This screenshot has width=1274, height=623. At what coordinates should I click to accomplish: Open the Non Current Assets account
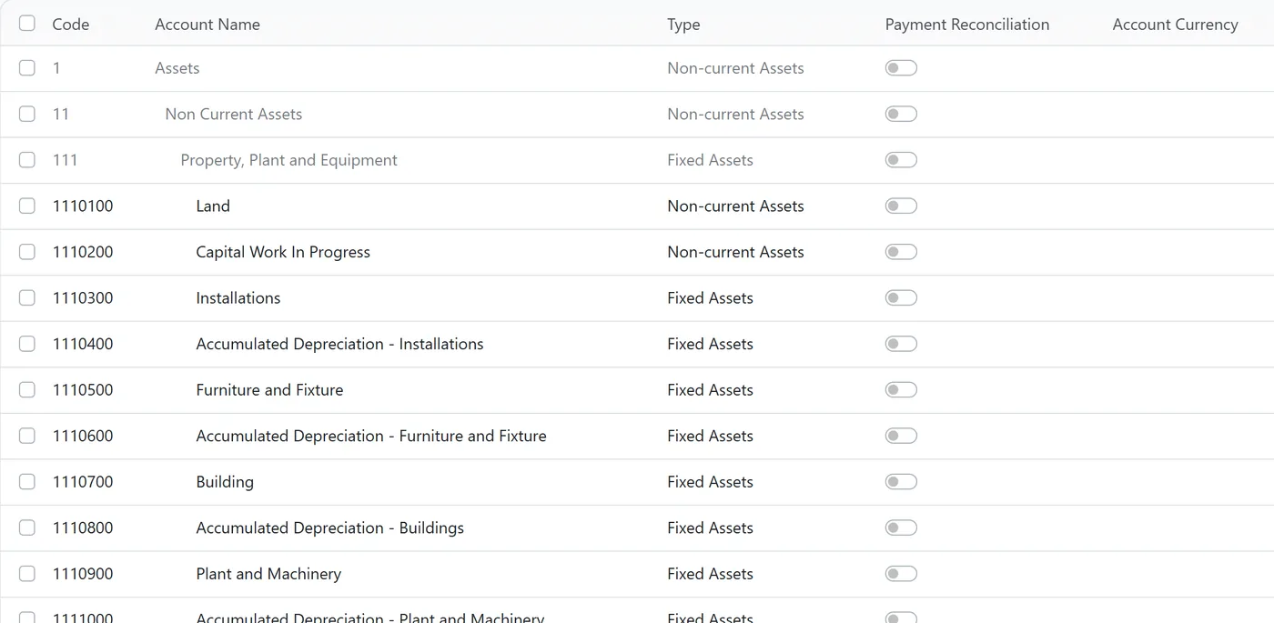pos(234,114)
